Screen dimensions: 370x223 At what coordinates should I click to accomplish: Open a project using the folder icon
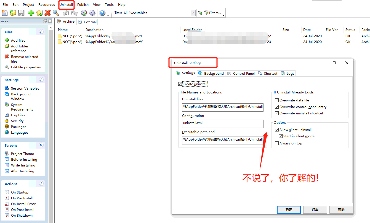tap(13, 13)
